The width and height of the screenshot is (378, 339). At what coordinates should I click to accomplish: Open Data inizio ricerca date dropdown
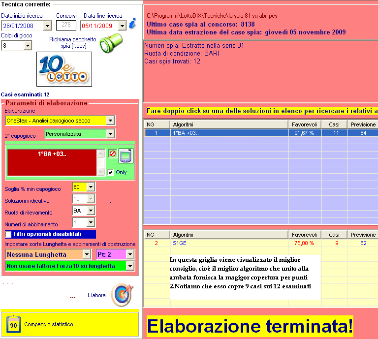pyautogui.click(x=47, y=26)
